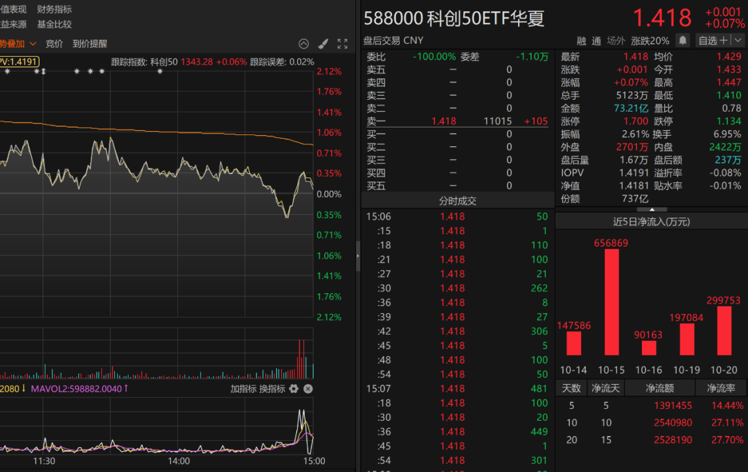Close the indicator panel with X icon
This screenshot has width=748, height=472.
pyautogui.click(x=308, y=389)
